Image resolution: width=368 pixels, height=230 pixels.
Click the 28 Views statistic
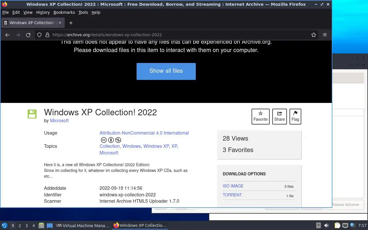[235, 138]
